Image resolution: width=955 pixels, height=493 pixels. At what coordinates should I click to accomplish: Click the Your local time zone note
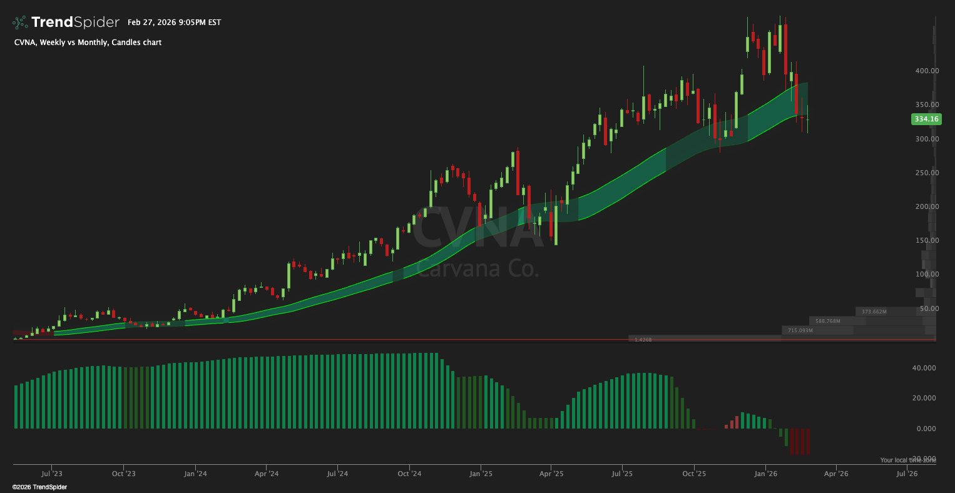point(908,460)
